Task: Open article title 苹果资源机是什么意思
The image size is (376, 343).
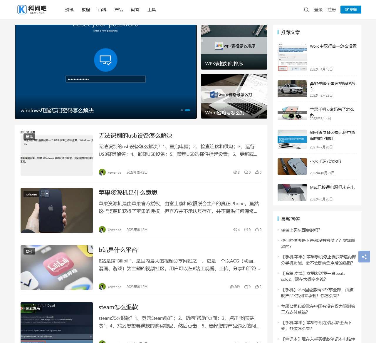Action: [x=128, y=193]
